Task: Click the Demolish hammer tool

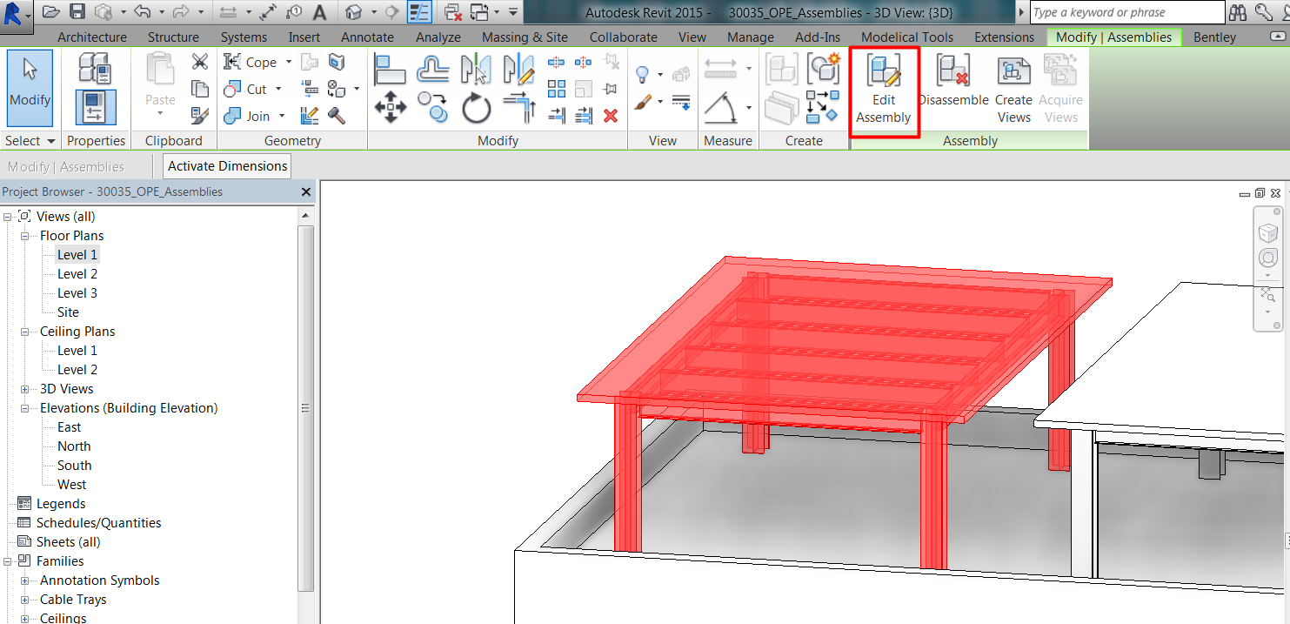Action: coord(337,116)
